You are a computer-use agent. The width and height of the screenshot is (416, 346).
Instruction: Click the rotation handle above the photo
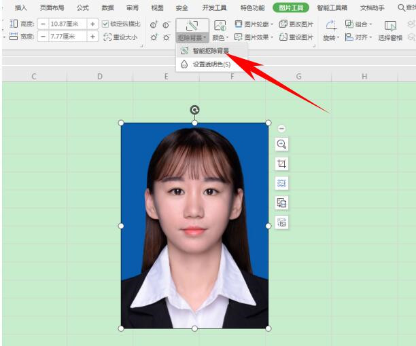tap(194, 110)
